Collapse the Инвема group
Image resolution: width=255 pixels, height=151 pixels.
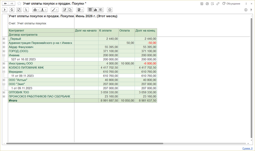coord(4,55)
